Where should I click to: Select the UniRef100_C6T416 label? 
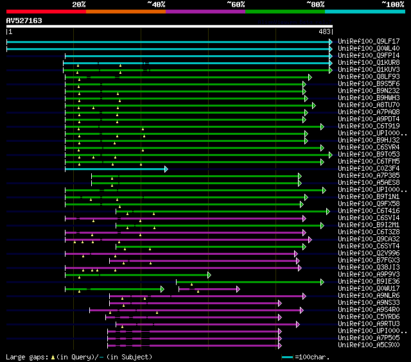369,211
